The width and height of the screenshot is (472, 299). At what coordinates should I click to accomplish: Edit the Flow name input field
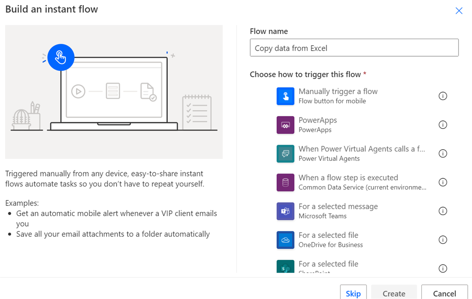354,47
